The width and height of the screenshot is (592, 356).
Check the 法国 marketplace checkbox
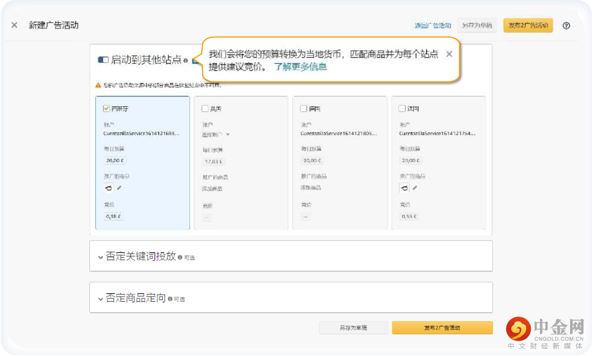[402, 108]
